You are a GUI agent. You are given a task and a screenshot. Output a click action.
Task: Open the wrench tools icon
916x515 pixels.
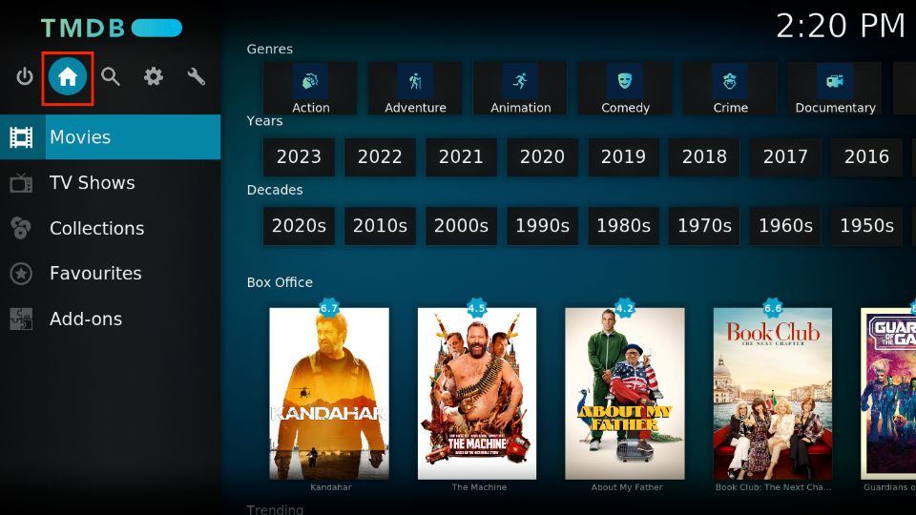pyautogui.click(x=197, y=76)
